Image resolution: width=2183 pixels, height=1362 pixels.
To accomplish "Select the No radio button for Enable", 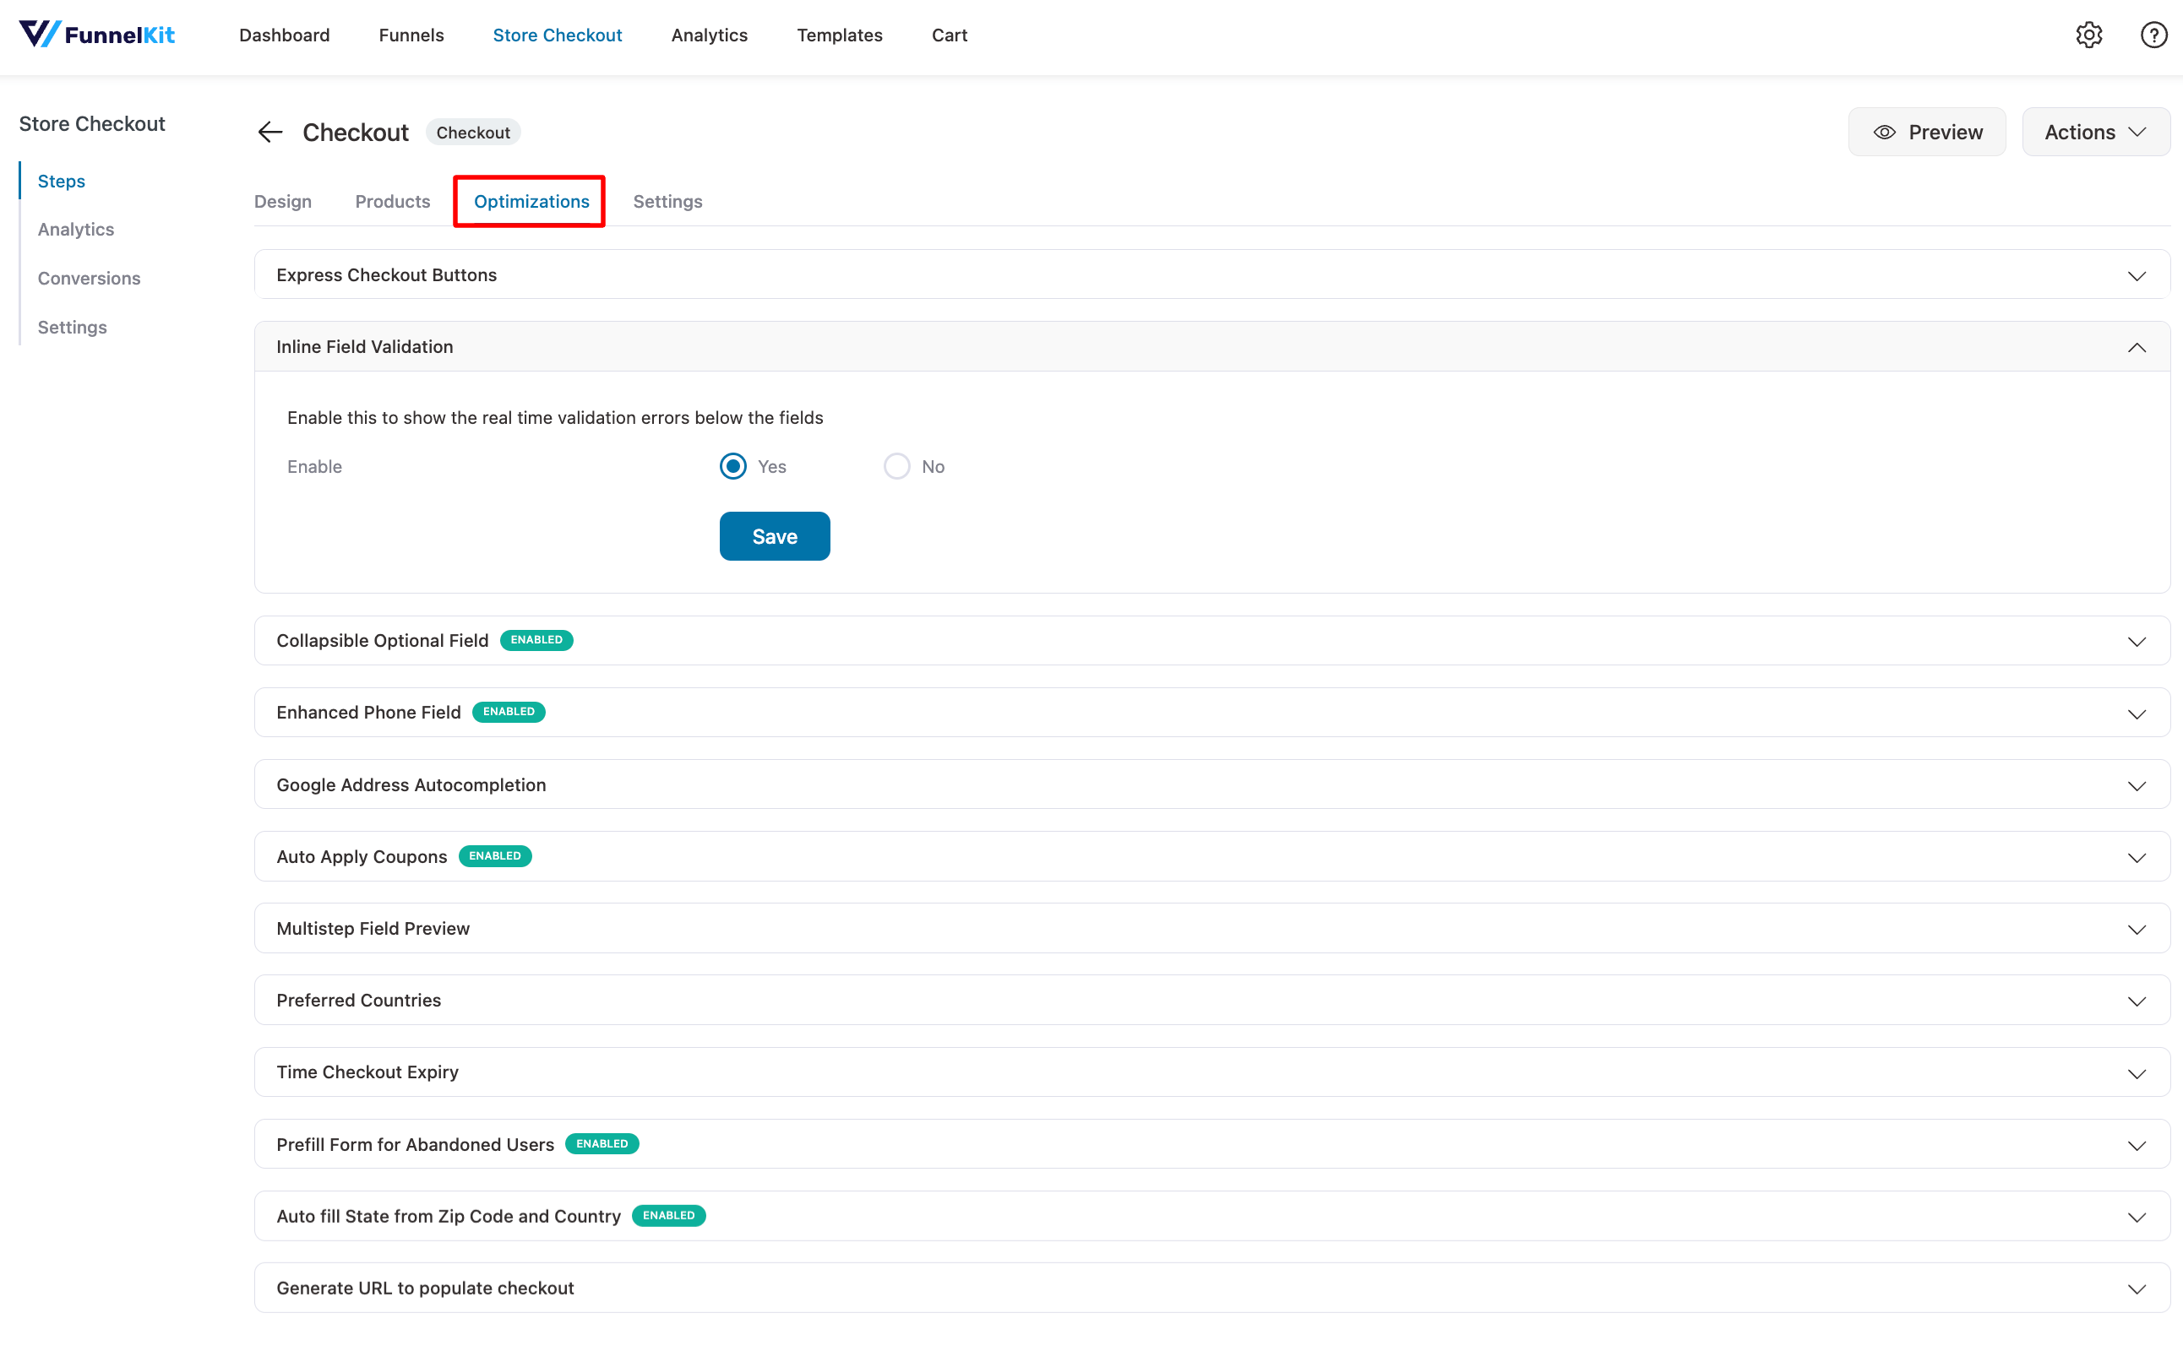I will pos(896,466).
